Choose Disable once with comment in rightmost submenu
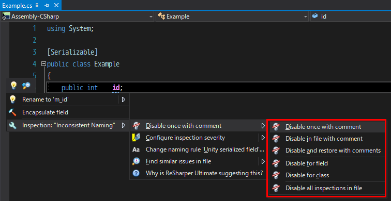391x201 pixels. pyautogui.click(x=328, y=127)
